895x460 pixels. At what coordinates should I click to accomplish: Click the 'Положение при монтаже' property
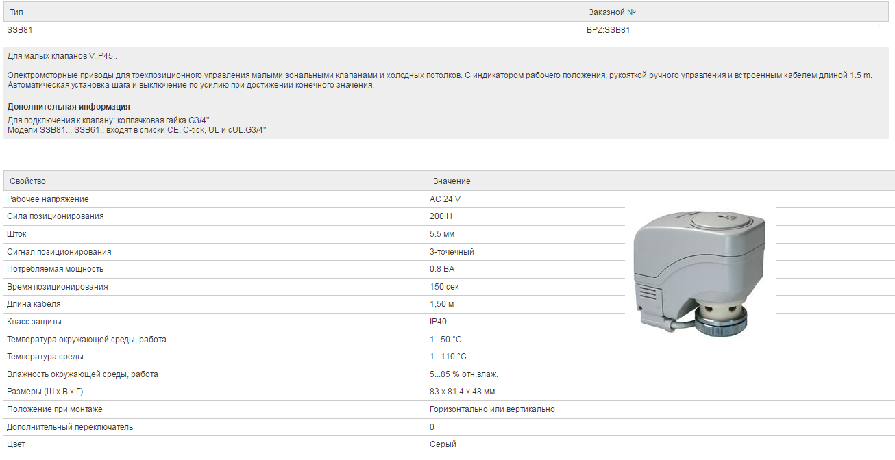click(55, 409)
